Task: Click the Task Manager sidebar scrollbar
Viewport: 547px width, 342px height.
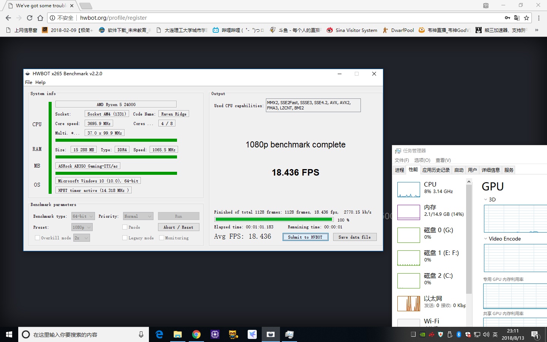Action: coord(469,239)
